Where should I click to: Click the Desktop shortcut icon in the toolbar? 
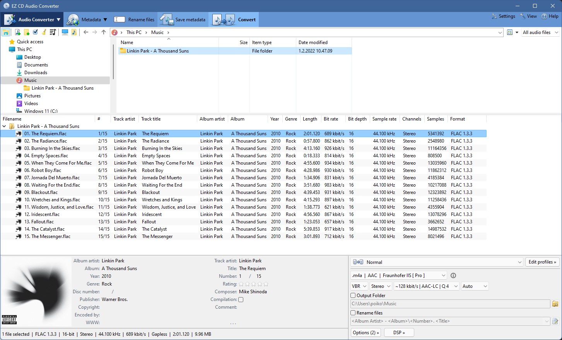65,32
